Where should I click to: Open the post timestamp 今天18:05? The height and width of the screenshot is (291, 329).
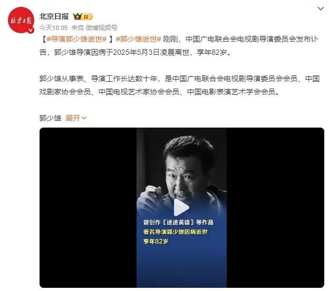click(53, 28)
